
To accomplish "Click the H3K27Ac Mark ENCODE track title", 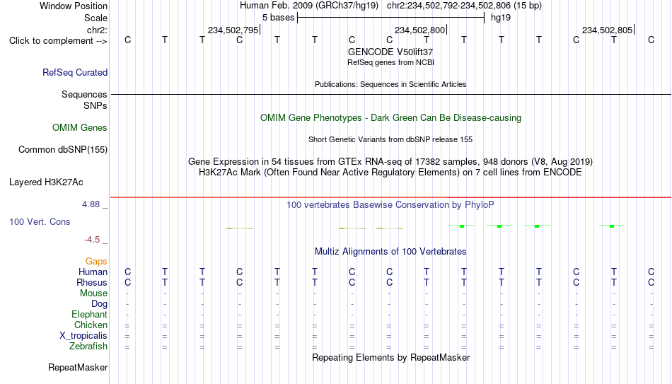I will pyautogui.click(x=390, y=173).
